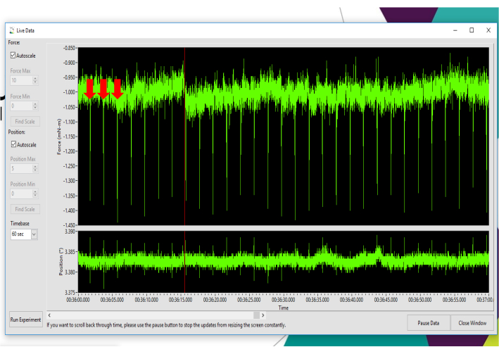Click the third red arrow marker on the force graph
This screenshot has height=354, width=499.
point(118,89)
